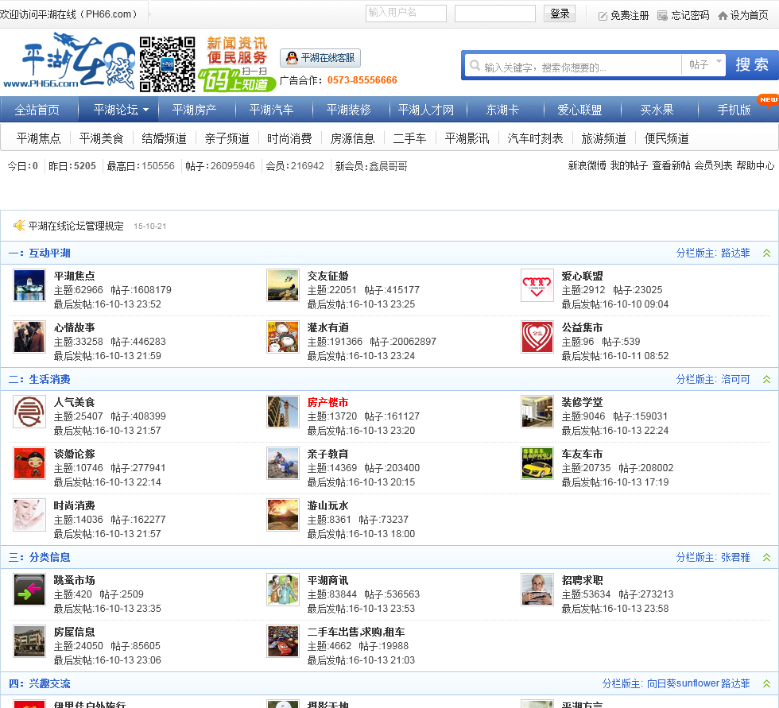This screenshot has height=708, width=779.
Task: Click the 搜索 search button
Action: point(752,64)
